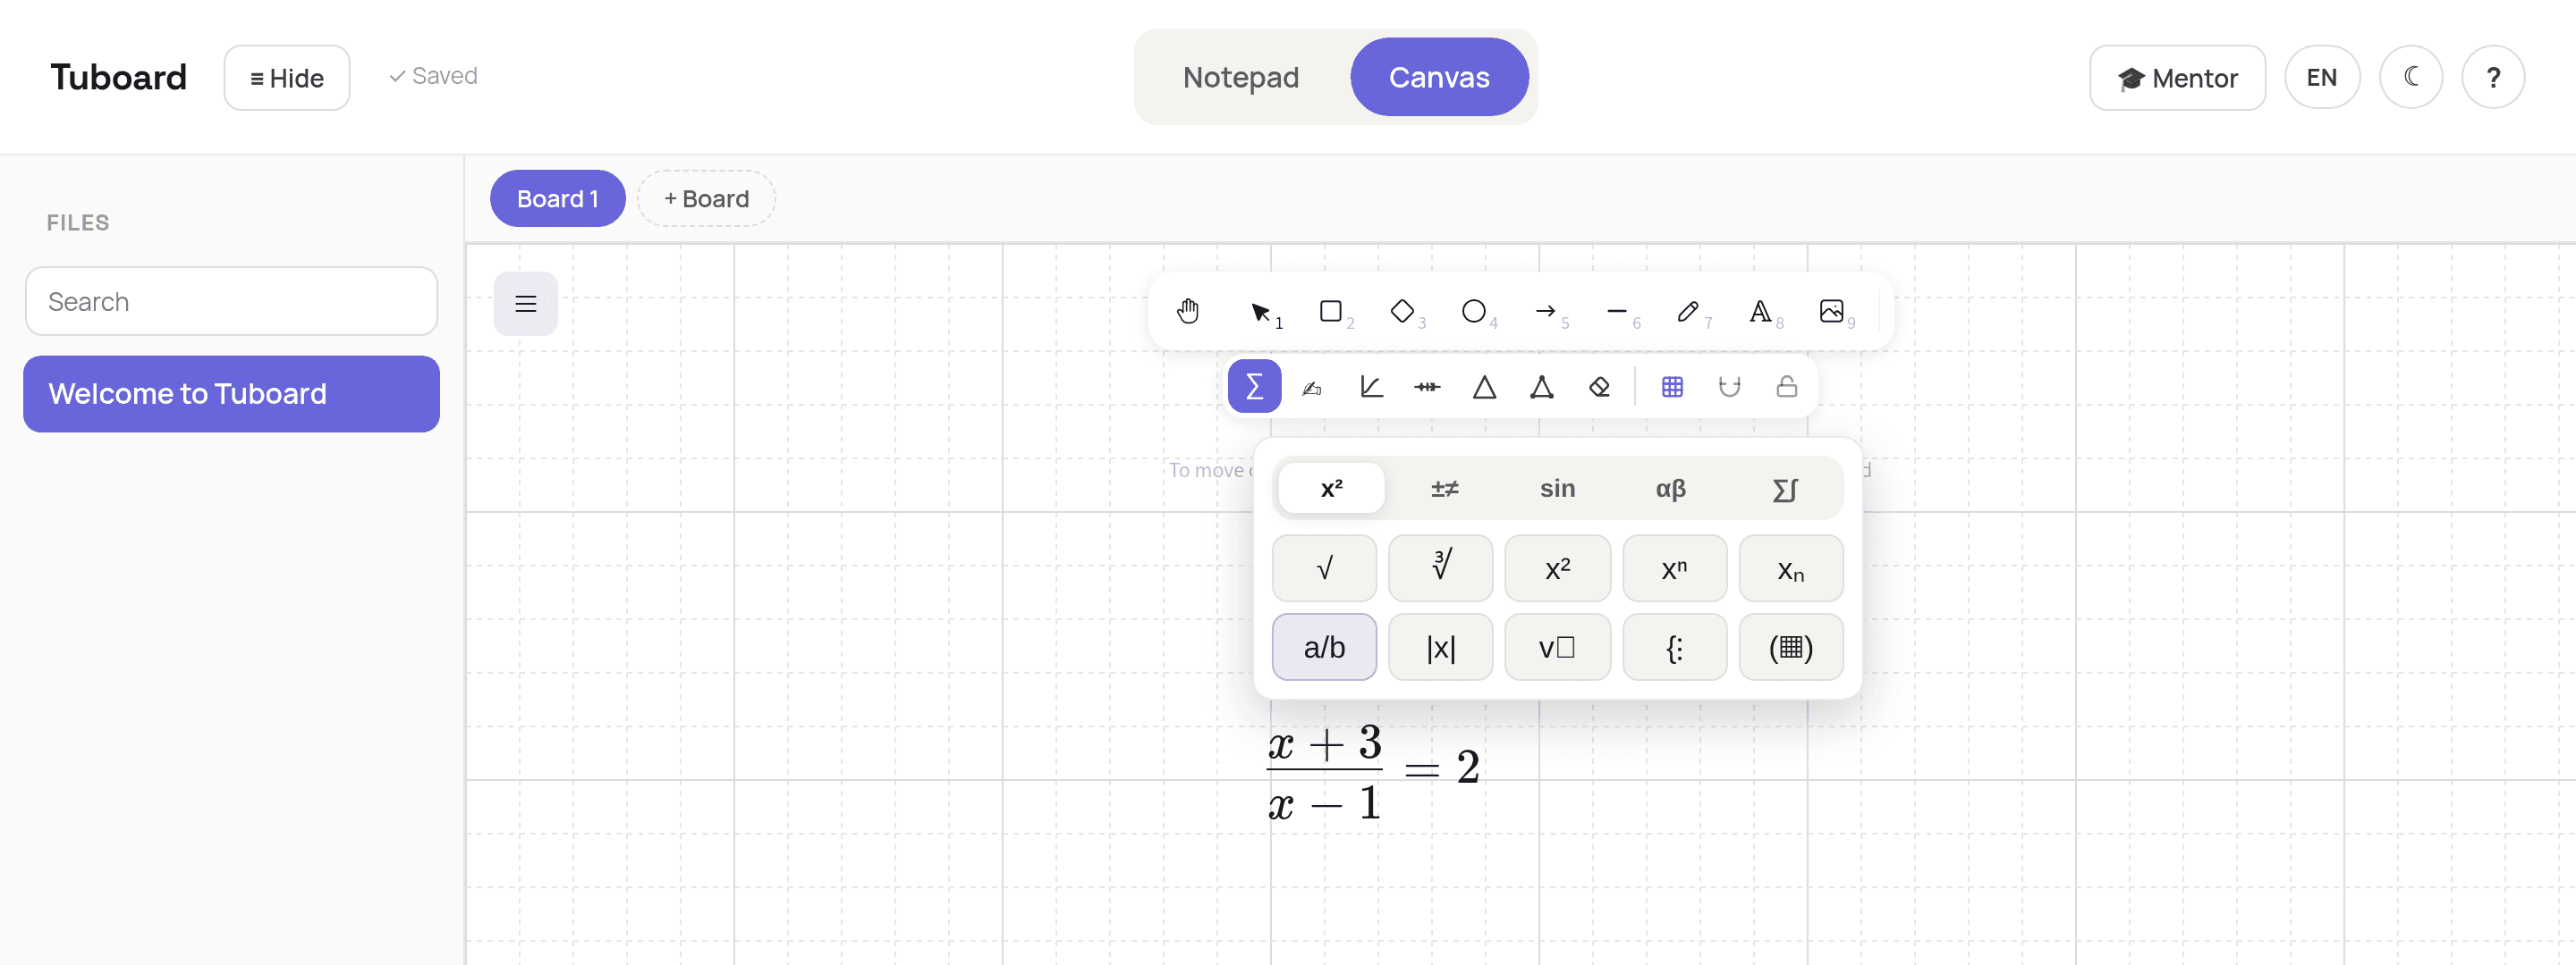Image resolution: width=2576 pixels, height=965 pixels.
Task: Click the fraction equation on canvas
Action: 1373,772
